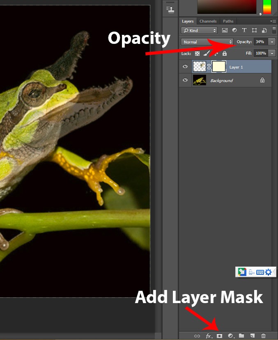Filter for pixel layers icon
Viewport: 278px width, 340px height.
225,30
